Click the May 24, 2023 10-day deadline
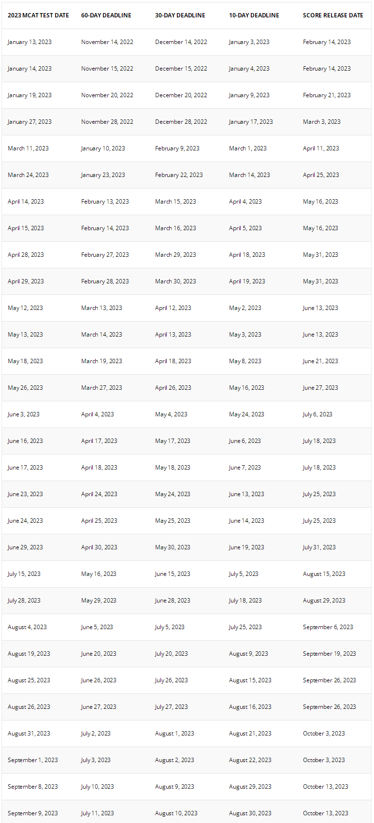The image size is (374, 823). tap(246, 414)
